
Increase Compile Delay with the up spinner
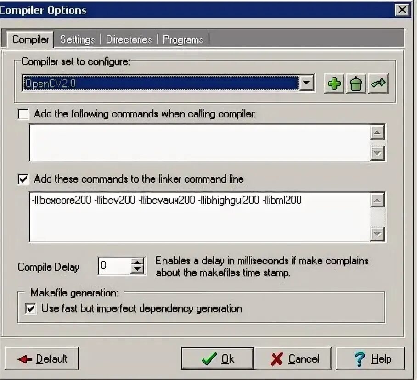[137, 262]
